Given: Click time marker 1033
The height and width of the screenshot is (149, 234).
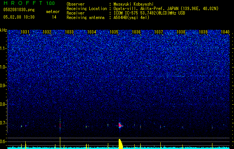Looking at the screenshot, I should [70, 32].
